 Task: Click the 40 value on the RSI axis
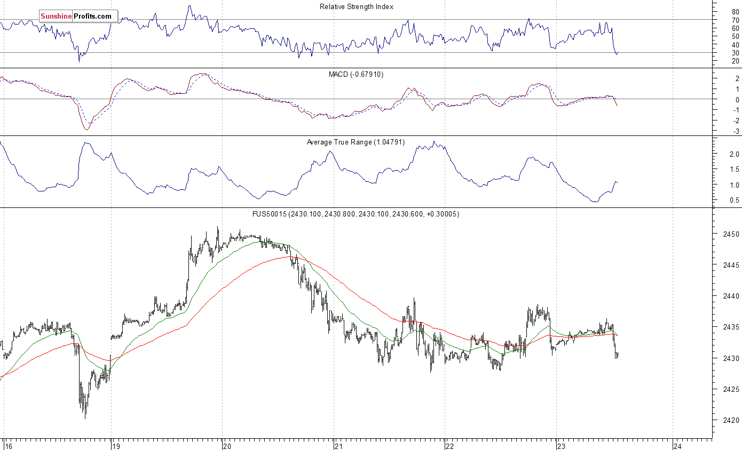click(736, 45)
